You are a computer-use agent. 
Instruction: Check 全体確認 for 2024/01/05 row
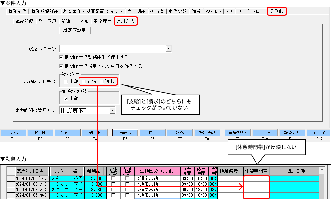(113, 195)
